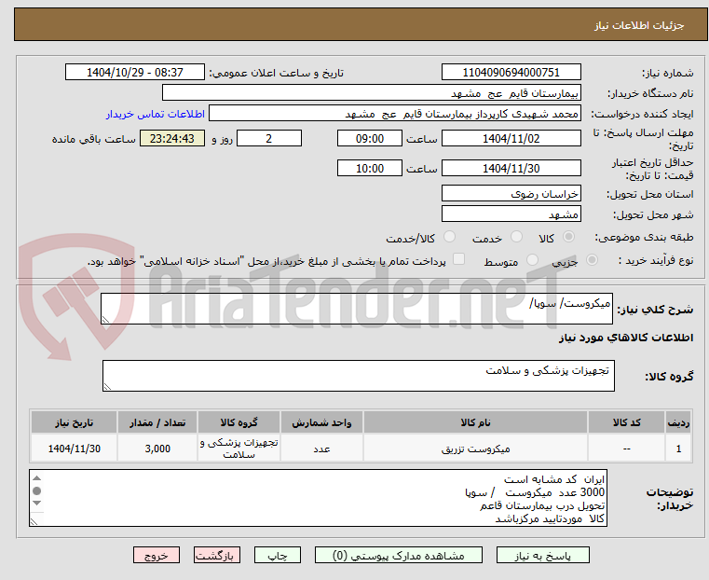
Task: Click the ردیف column header
Action: point(678,422)
